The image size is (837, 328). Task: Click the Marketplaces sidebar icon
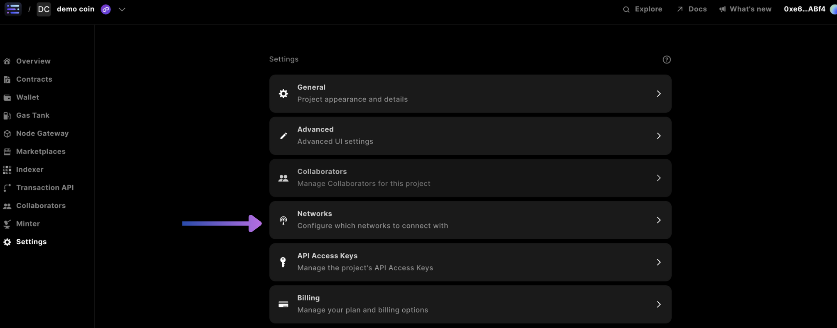click(x=7, y=151)
